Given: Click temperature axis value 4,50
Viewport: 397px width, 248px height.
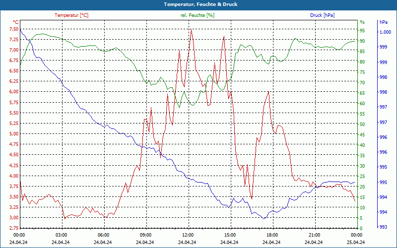Looking at the screenshot, I should (x=14, y=155).
